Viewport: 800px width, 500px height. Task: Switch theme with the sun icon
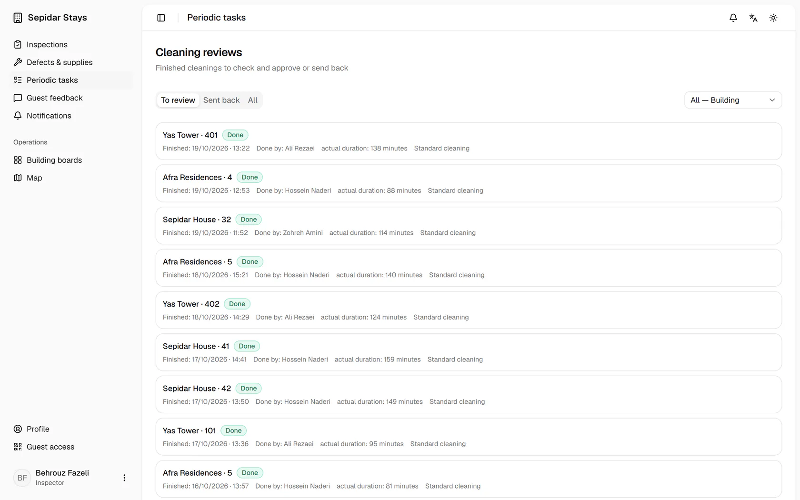(773, 18)
